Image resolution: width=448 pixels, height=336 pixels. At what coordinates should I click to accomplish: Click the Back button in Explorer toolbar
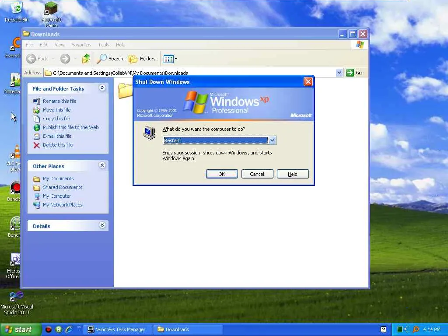38,59
